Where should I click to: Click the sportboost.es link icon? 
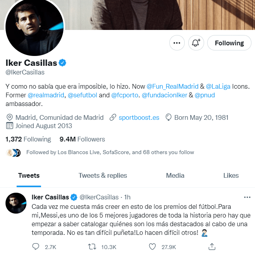click(112, 117)
